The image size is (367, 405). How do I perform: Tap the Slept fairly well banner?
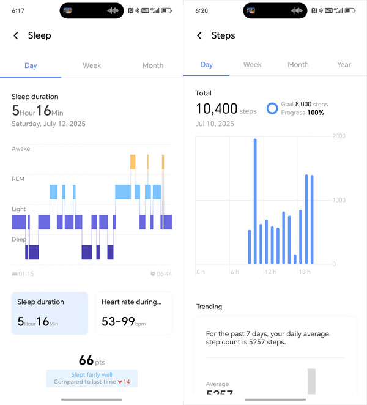tap(92, 378)
